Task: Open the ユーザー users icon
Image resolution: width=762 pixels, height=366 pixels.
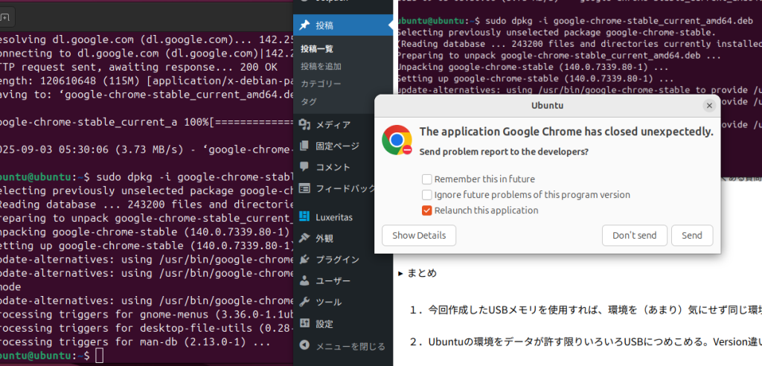Action: pos(304,281)
